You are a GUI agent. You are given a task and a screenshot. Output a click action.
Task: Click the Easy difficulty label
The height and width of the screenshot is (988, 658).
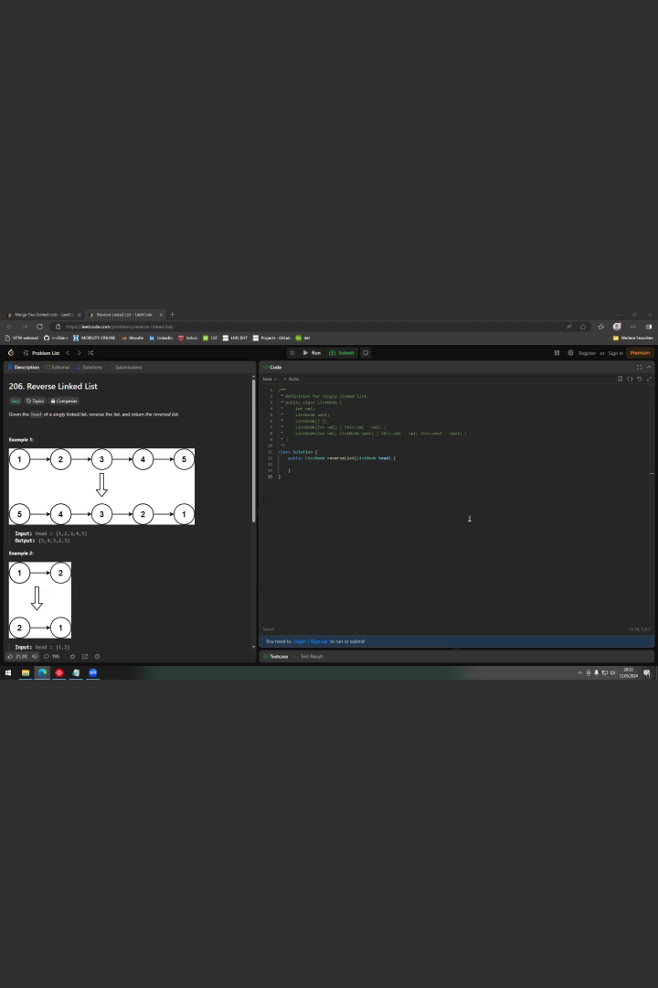click(x=16, y=401)
